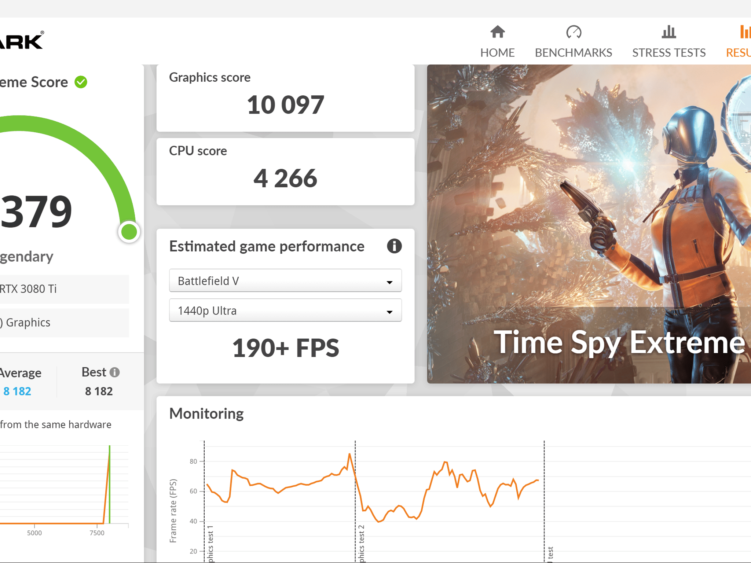
Task: Show info for Estimated game performance
Action: point(394,246)
